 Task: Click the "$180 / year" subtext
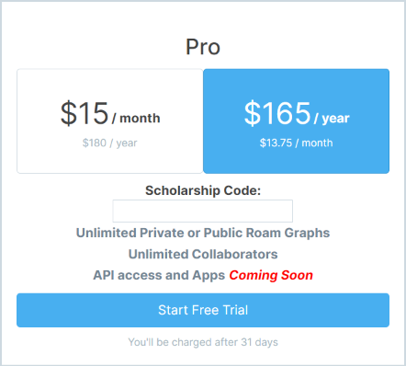(x=109, y=143)
